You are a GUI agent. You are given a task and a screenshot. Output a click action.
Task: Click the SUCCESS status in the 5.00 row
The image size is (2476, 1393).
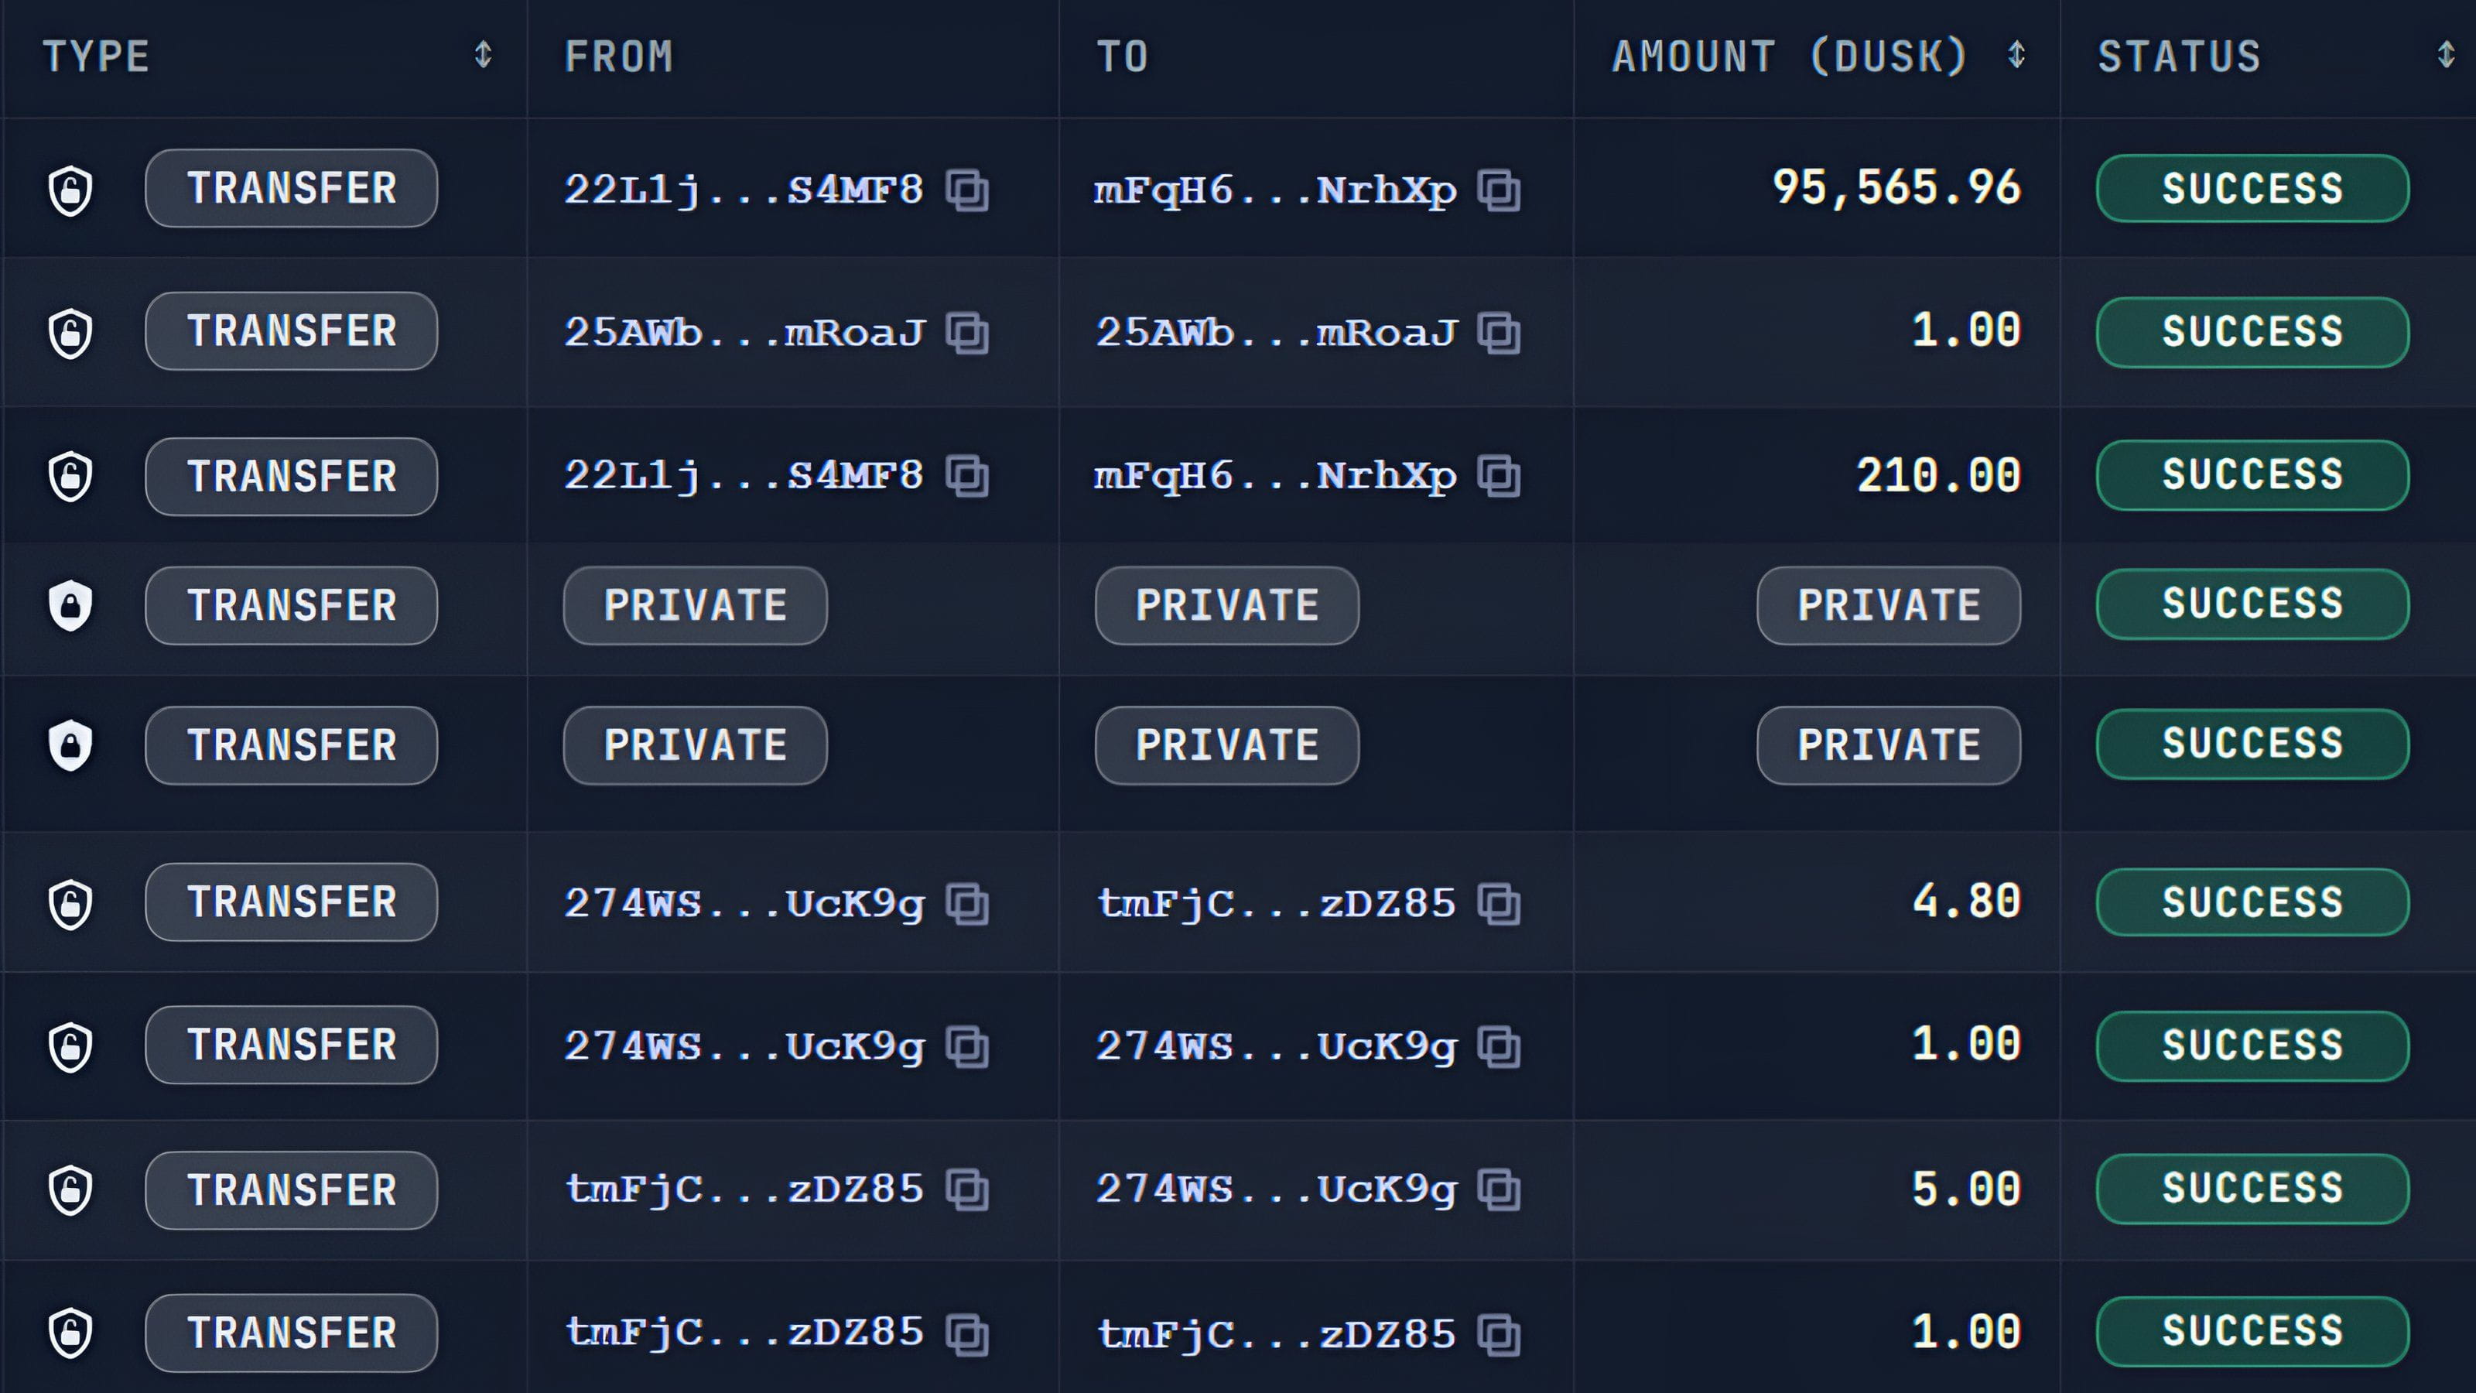click(2252, 1189)
